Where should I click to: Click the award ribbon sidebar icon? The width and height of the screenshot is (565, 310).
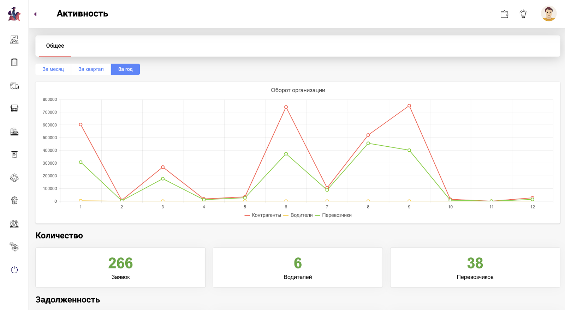pyautogui.click(x=14, y=201)
